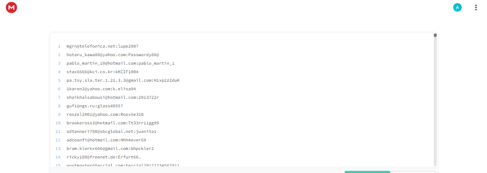Expand the green button's split dropdown section
The height and width of the screenshot is (173, 487).
384,172
